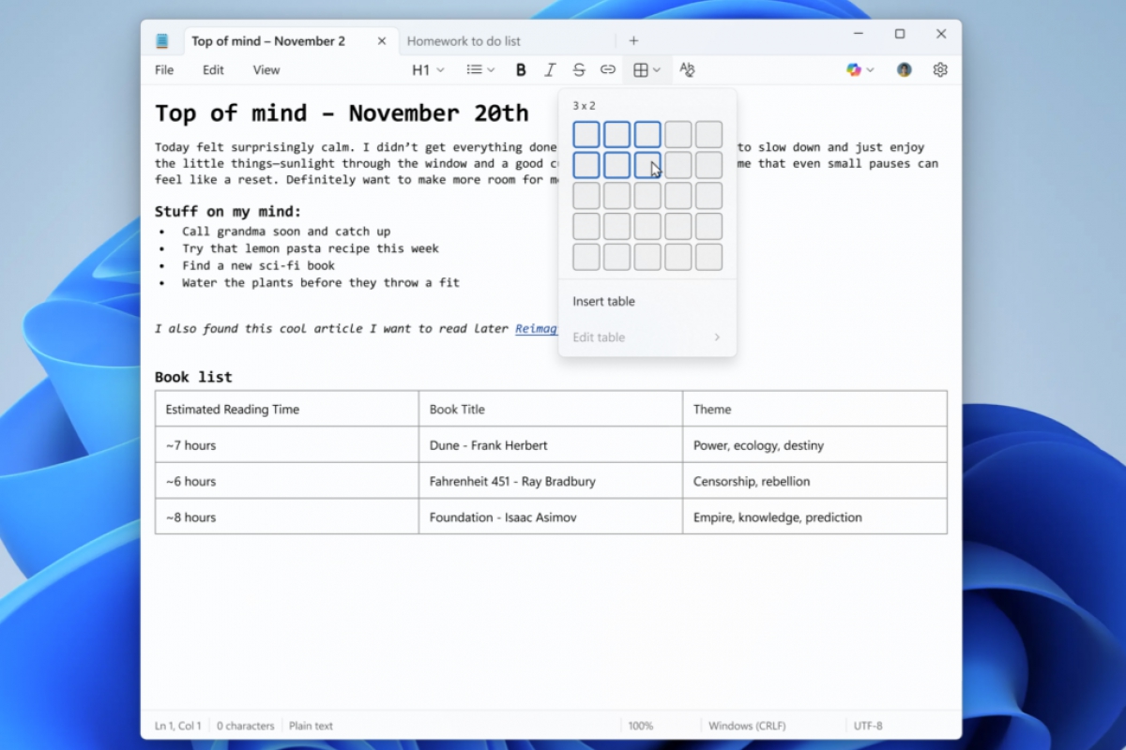1126x750 pixels.
Task: Select the remove formatting icon
Action: click(687, 69)
